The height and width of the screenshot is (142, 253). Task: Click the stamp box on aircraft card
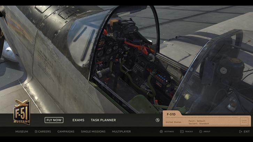244,122
